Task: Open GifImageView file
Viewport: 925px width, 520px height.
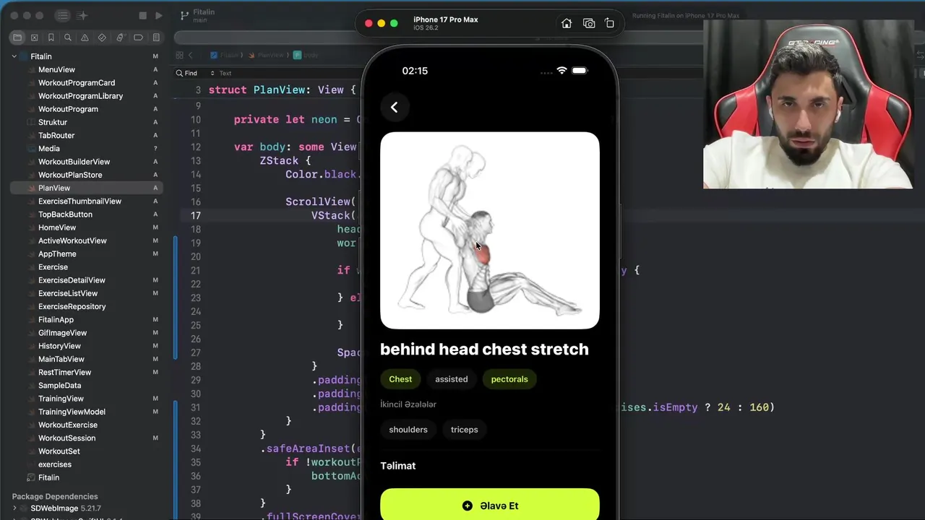Action: tap(62, 333)
